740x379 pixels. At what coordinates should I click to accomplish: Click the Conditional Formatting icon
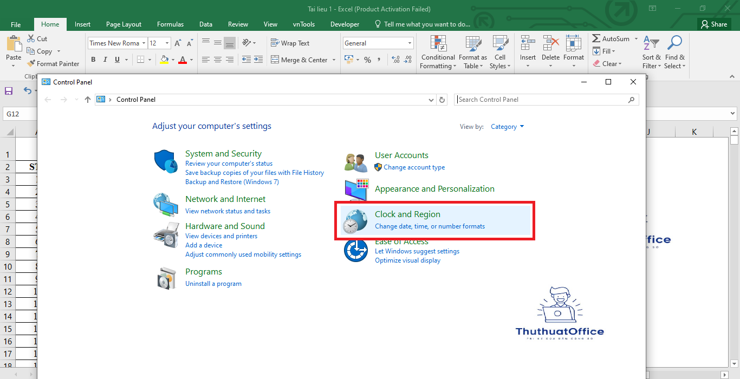438,44
